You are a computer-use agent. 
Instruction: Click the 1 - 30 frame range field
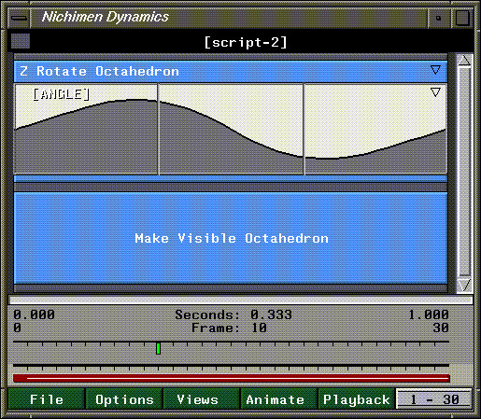[434, 399]
